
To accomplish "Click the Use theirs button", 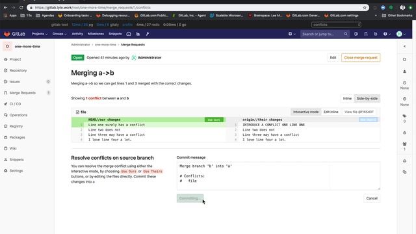I will click(369, 120).
